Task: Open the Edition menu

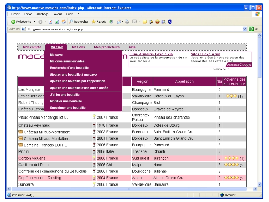Action: [x=28, y=14]
